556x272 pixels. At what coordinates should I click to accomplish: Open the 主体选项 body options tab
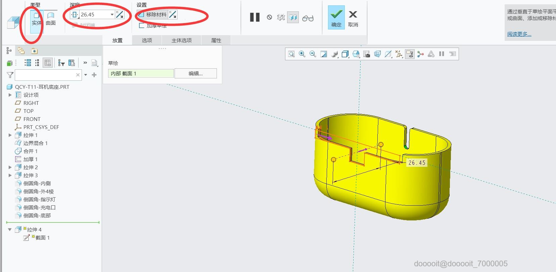point(182,40)
